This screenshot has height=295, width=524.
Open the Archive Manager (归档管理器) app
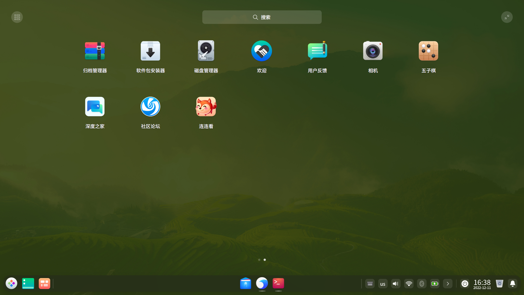tap(95, 51)
